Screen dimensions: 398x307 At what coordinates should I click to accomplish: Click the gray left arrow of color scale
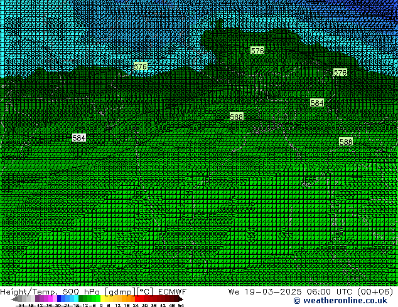14,298
